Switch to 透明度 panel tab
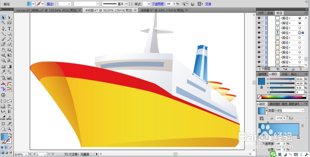 coord(262,74)
